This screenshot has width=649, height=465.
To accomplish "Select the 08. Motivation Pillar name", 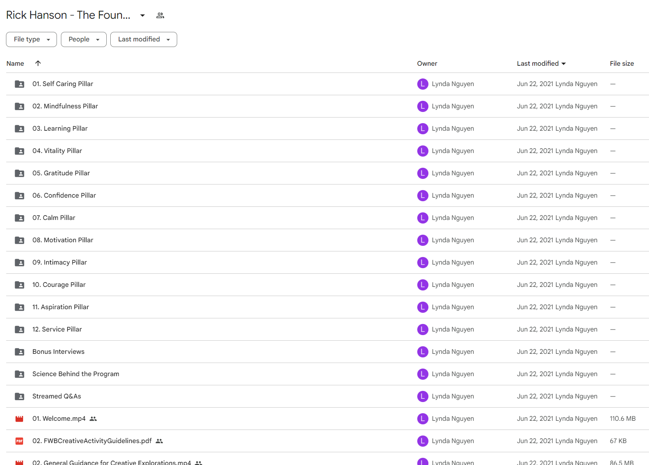I will pos(63,240).
